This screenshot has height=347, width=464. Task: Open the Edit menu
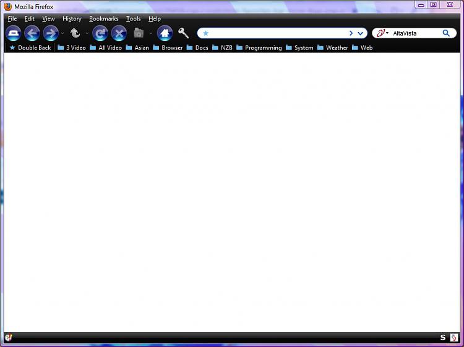[29, 19]
